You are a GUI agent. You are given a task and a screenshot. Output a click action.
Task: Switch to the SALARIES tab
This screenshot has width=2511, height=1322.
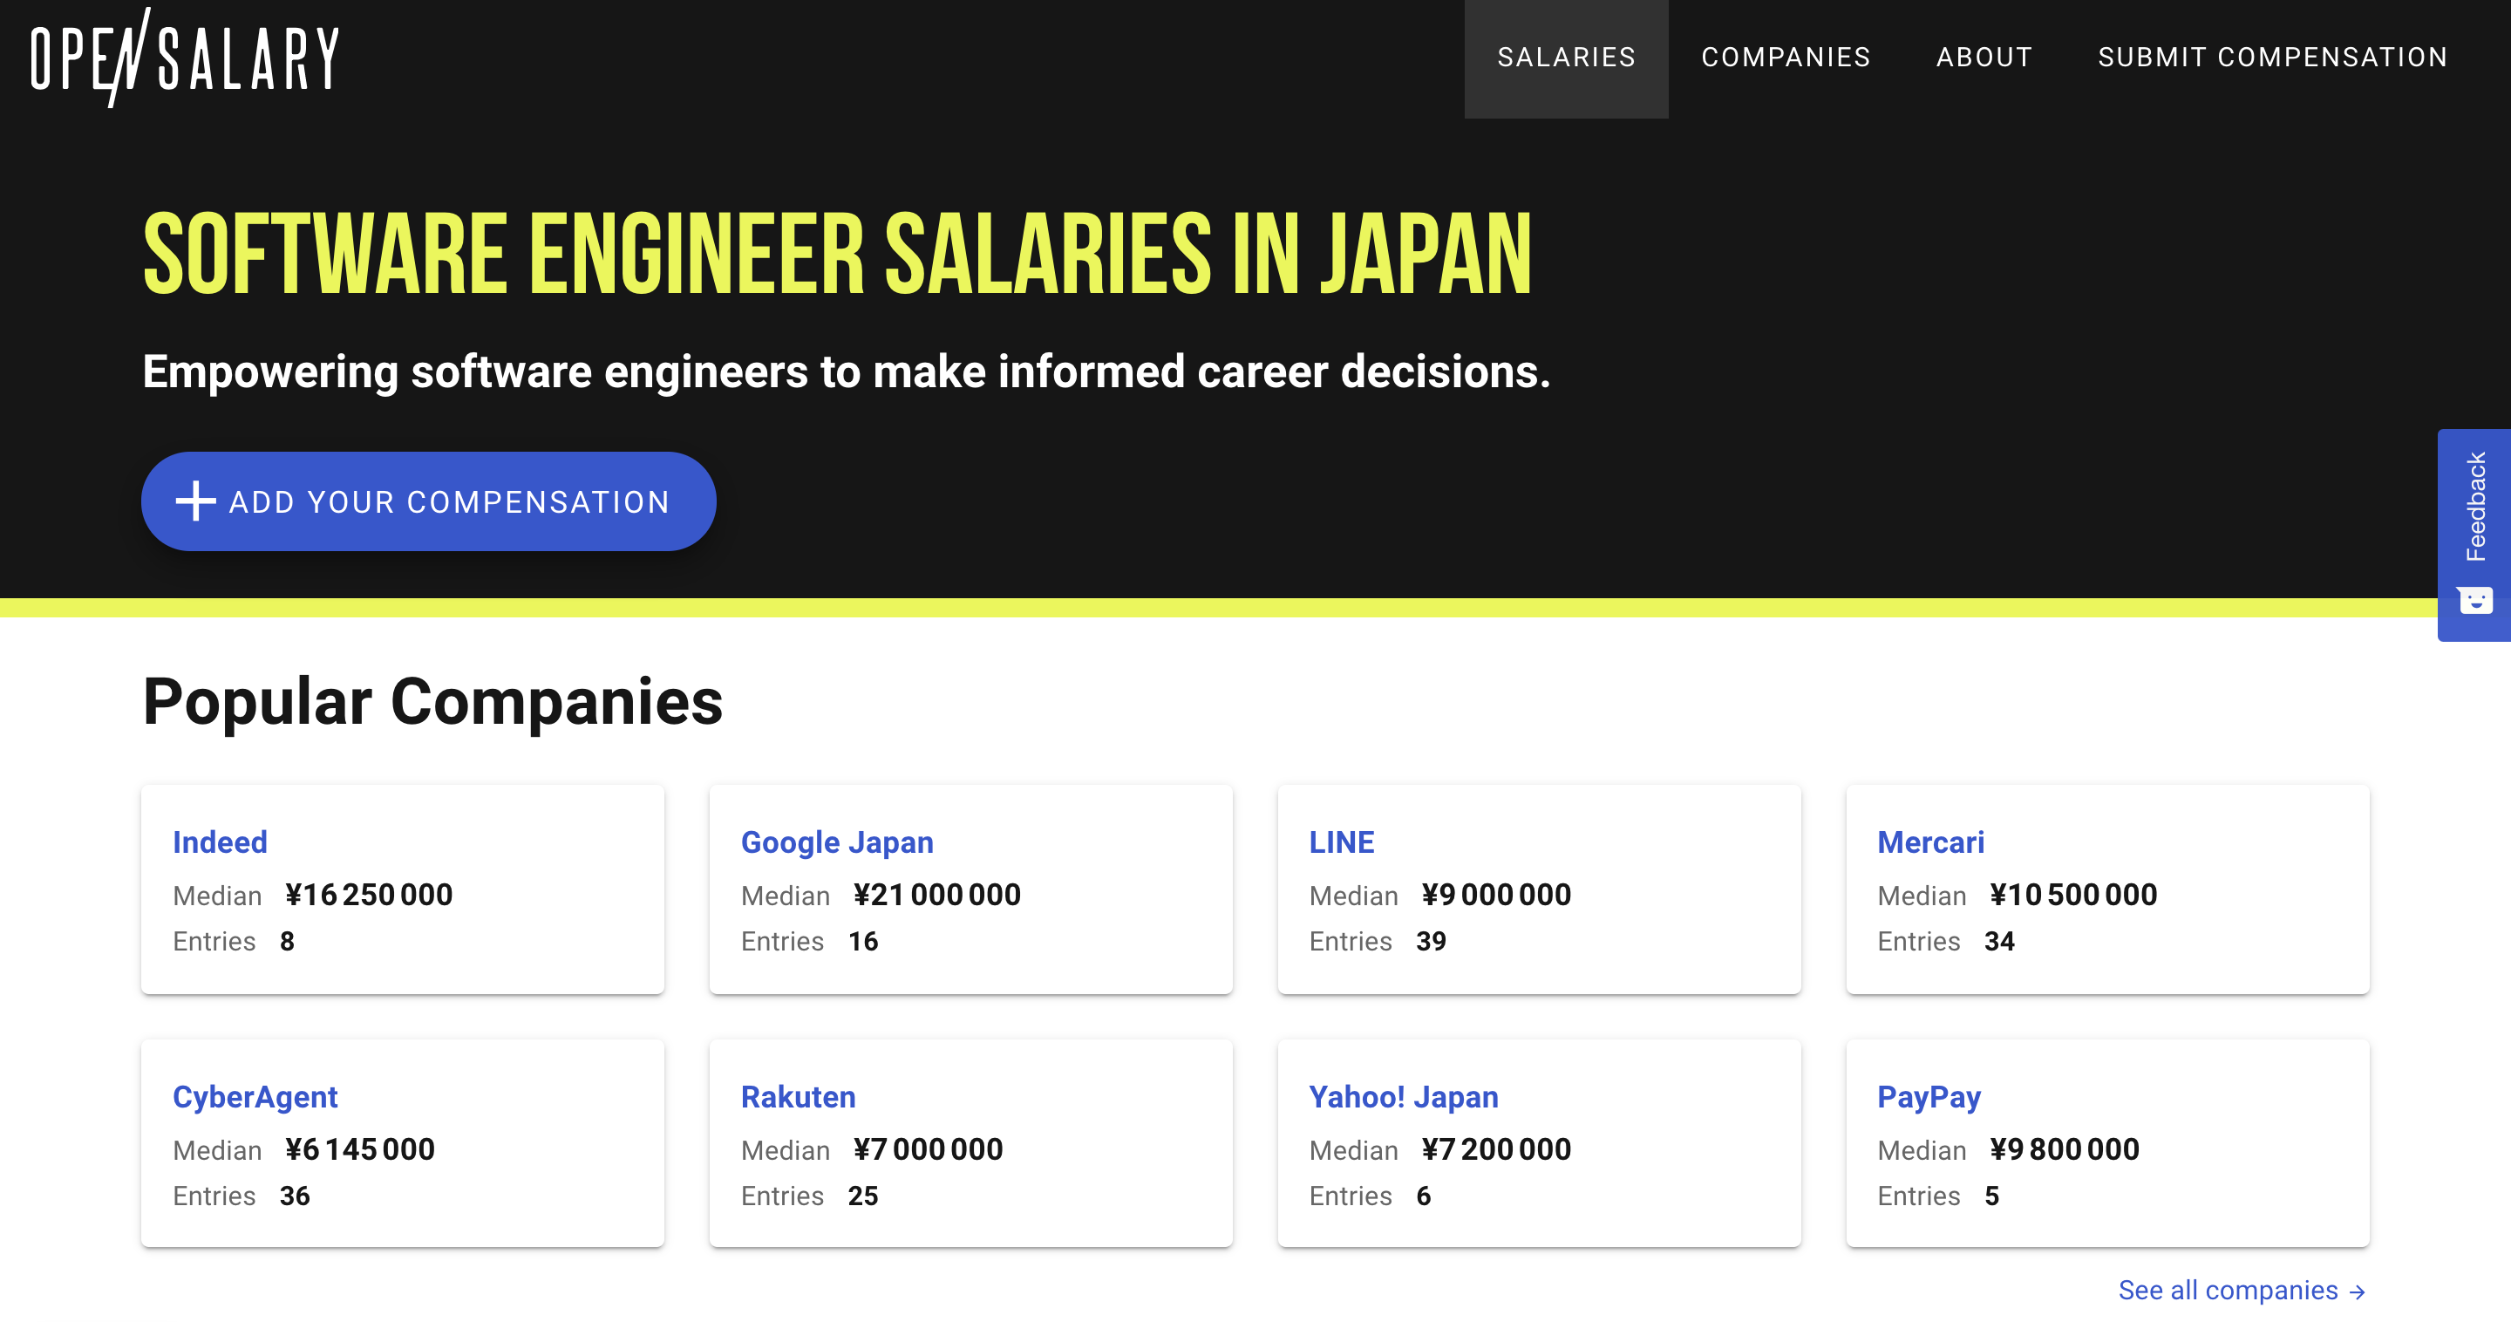(1566, 57)
